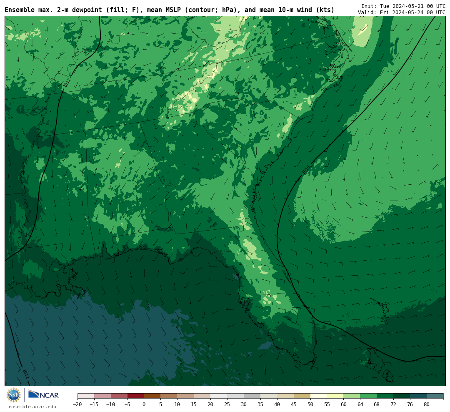Screen dimensions: 450x412
Task: Click the colorbar label 50
Action: click(x=310, y=404)
